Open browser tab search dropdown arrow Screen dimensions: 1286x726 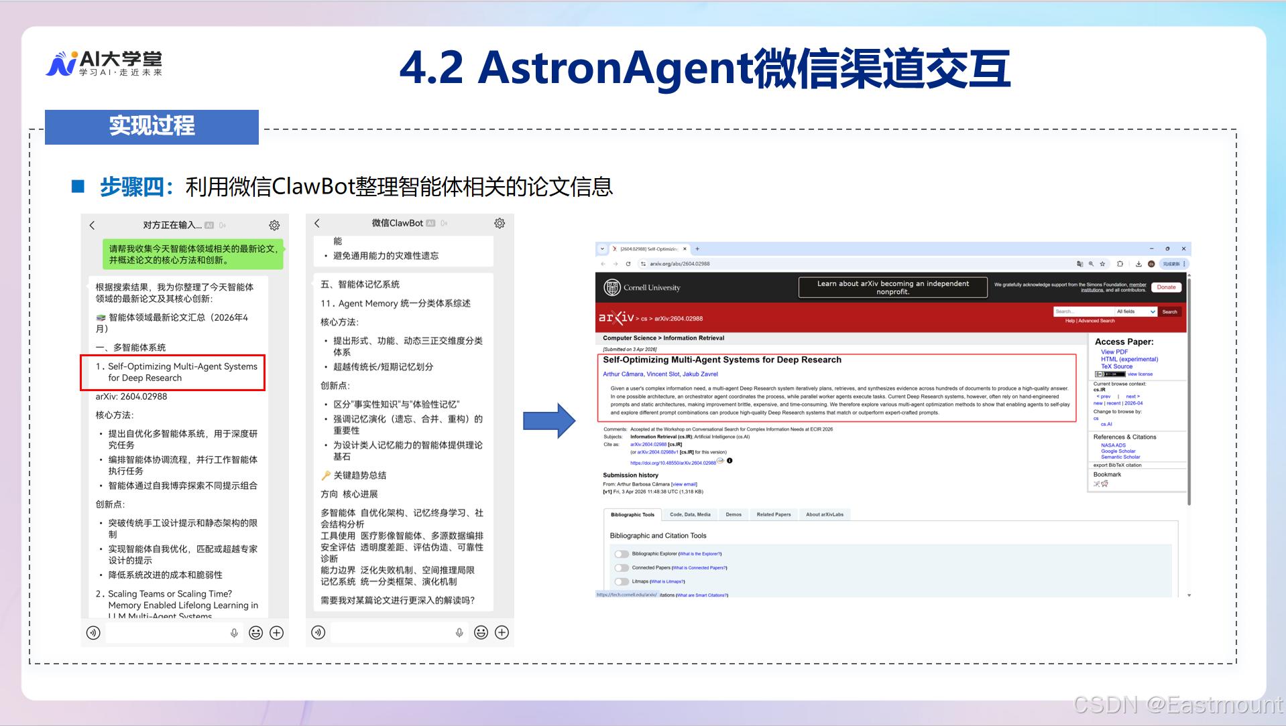click(602, 248)
